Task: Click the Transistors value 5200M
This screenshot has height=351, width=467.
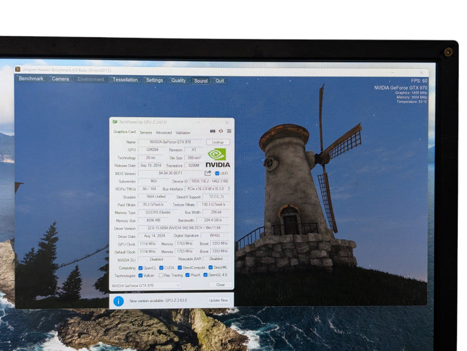Action: 194,166
